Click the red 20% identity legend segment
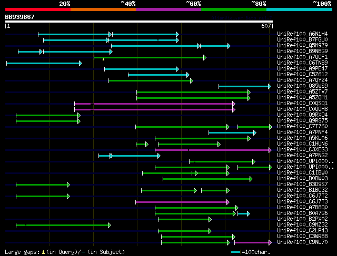This screenshot has height=256, width=337. 38,9
